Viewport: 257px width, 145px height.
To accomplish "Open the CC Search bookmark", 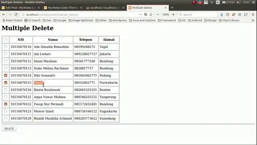I will tap(33, 21).
